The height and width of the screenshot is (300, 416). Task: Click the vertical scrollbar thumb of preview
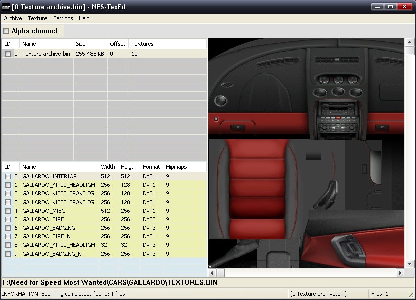tap(409, 51)
